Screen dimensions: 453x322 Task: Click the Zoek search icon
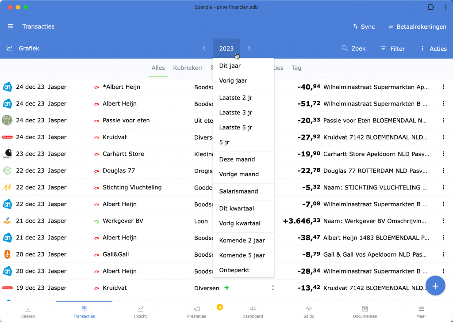coord(345,49)
